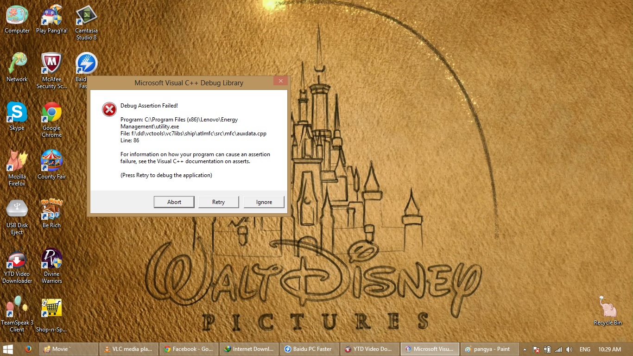Click the ENG input language indicator

[x=585, y=350]
